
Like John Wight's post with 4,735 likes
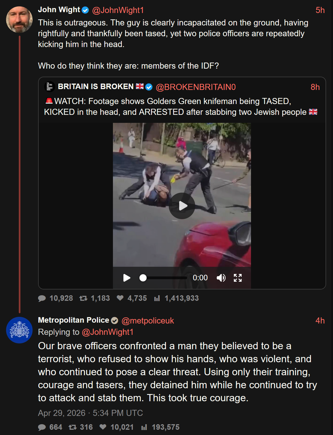pyautogui.click(x=120, y=298)
